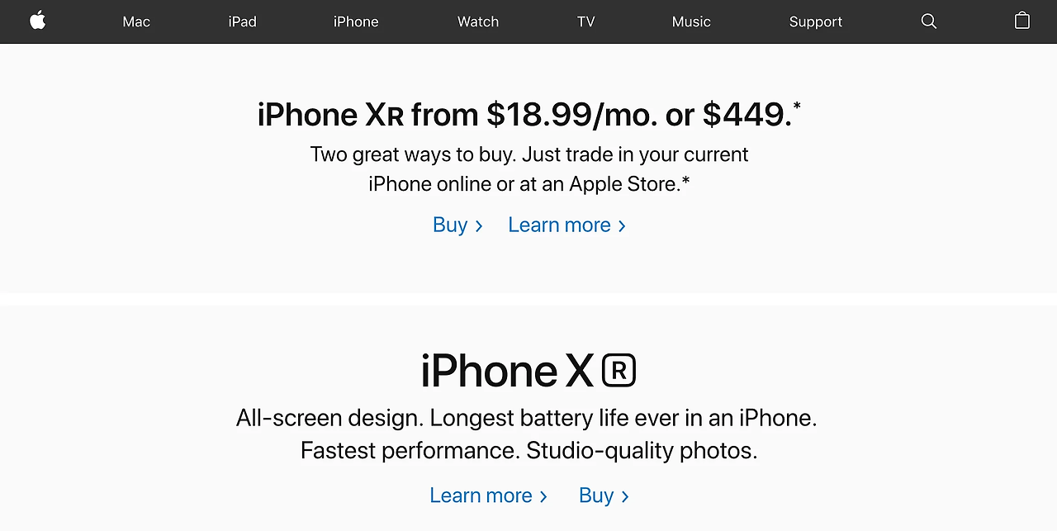This screenshot has width=1057, height=531.
Task: Click the chevron after the bottom Learn more link
Action: 543,496
